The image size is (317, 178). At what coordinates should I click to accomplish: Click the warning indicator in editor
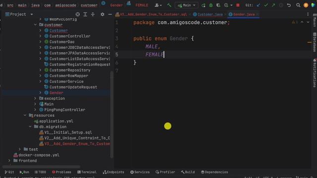(295, 22)
